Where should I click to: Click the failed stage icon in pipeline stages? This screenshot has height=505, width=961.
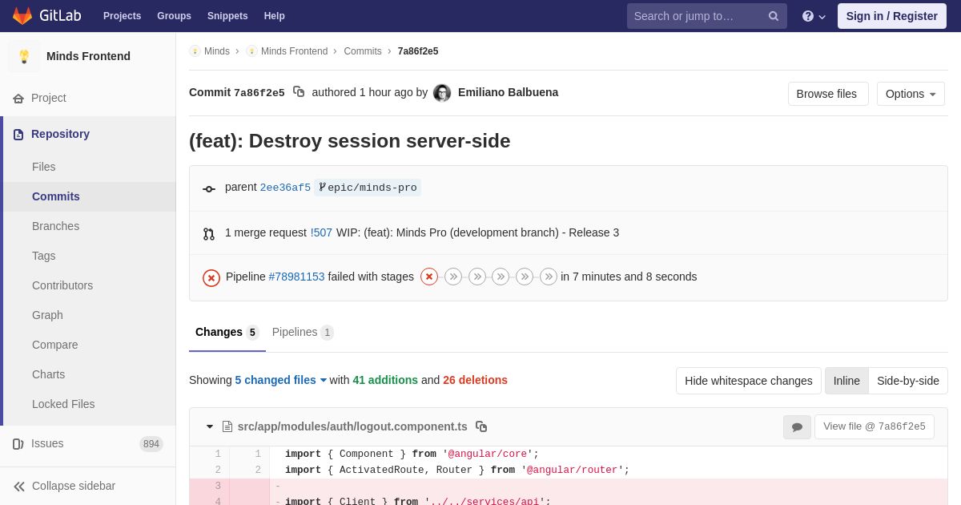(429, 277)
